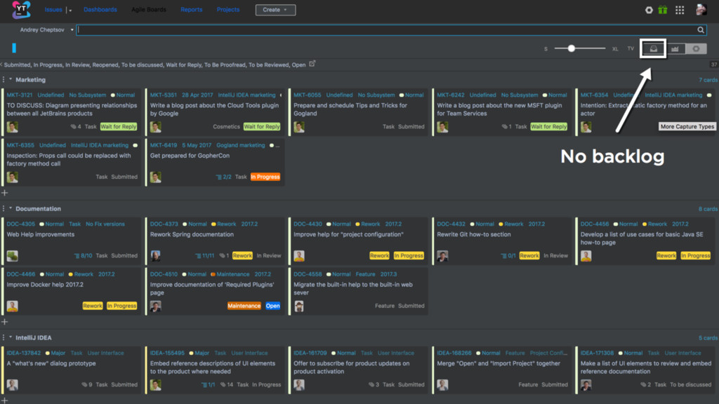Open column in new window icon
Viewport: 719px width, 404px height.
pos(312,64)
